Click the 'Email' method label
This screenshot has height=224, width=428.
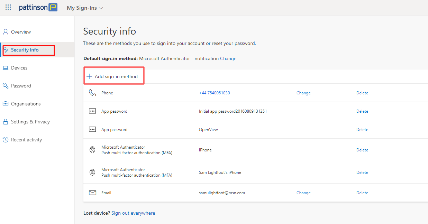tap(106, 193)
